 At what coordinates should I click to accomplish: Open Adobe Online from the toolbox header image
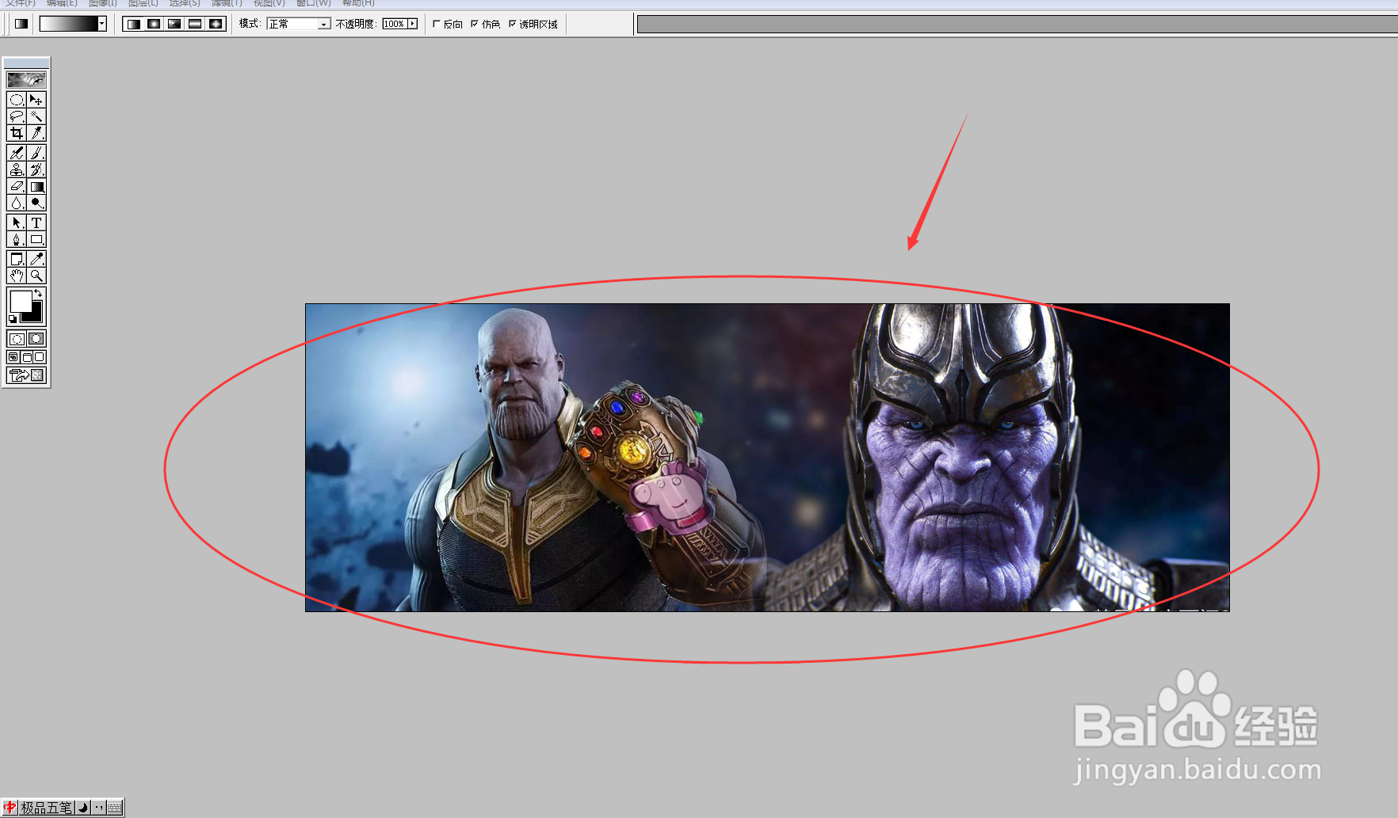click(26, 79)
